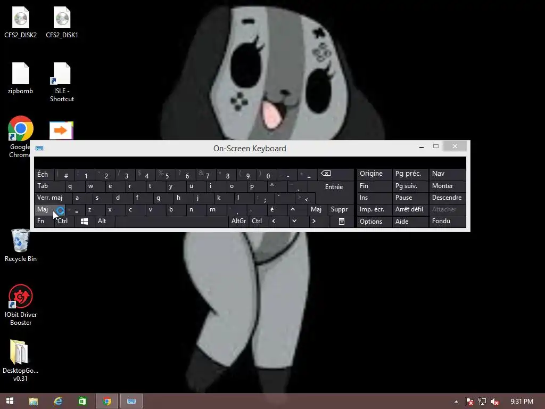Toggle the right Maj shift key
Image resolution: width=545 pixels, height=409 pixels.
(x=317, y=209)
